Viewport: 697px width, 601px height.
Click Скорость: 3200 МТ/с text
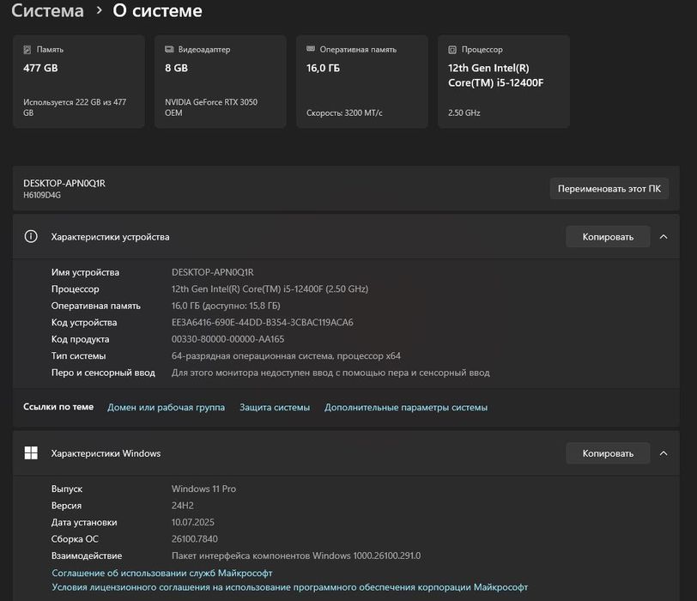[x=344, y=113]
